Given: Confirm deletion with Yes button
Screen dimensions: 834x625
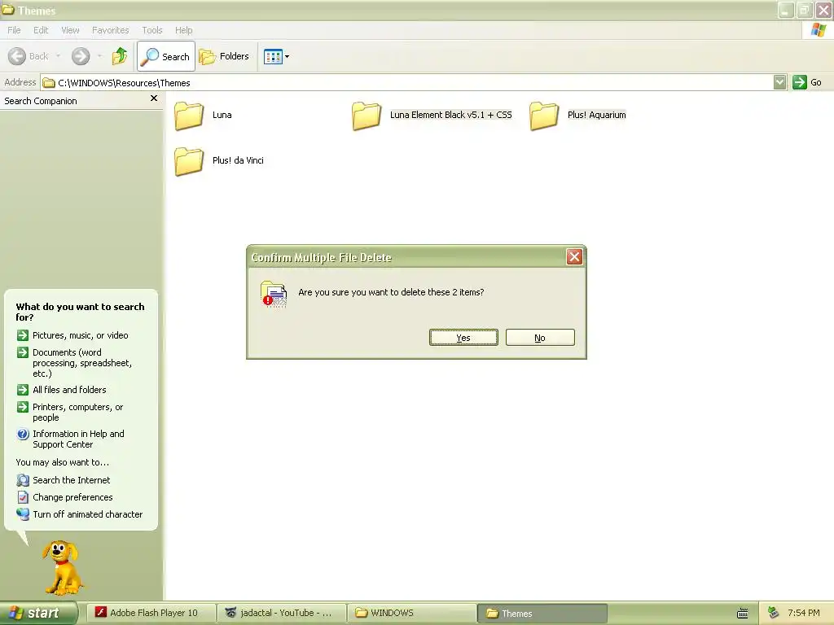Looking at the screenshot, I should coord(463,338).
